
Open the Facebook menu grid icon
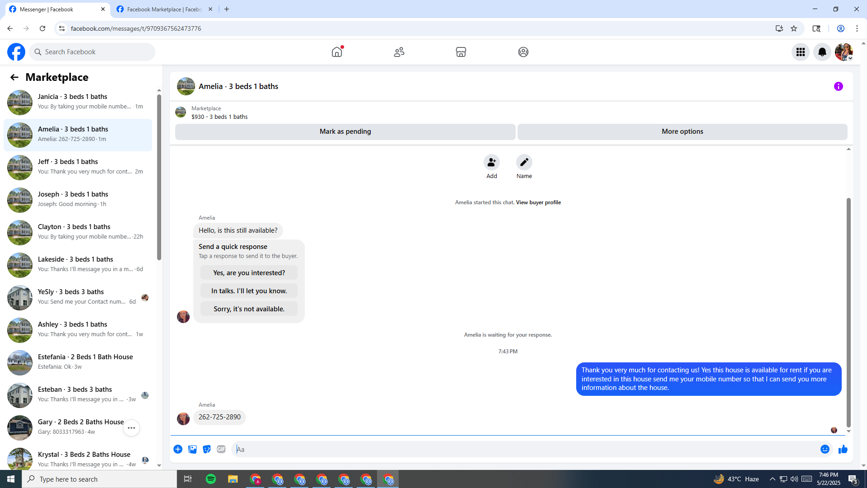click(x=801, y=52)
